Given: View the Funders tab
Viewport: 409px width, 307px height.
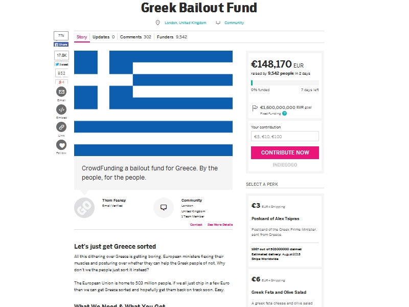Looking at the screenshot, I should pos(172,37).
